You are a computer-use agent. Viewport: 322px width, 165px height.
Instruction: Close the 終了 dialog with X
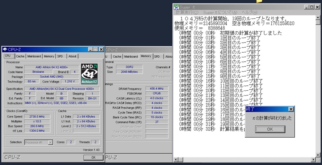pos(291,109)
